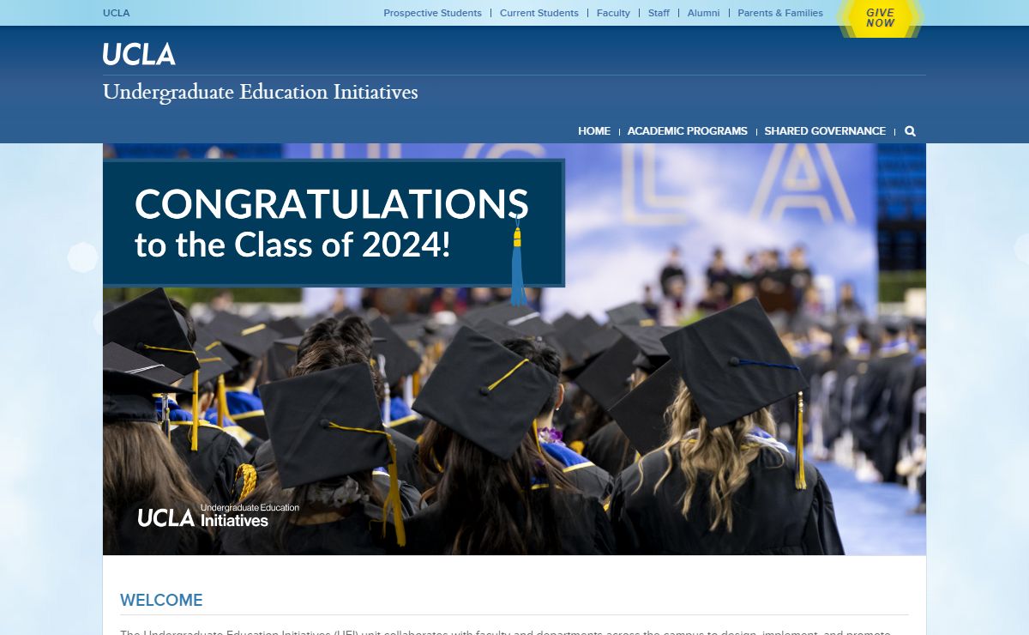Screen dimensions: 1029x635
Task: Go to Prospective Students page
Action: click(432, 13)
